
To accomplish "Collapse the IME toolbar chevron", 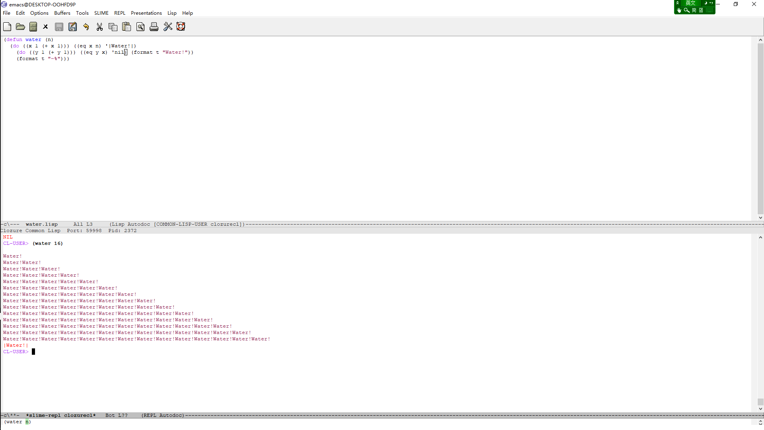I will (x=678, y=3).
